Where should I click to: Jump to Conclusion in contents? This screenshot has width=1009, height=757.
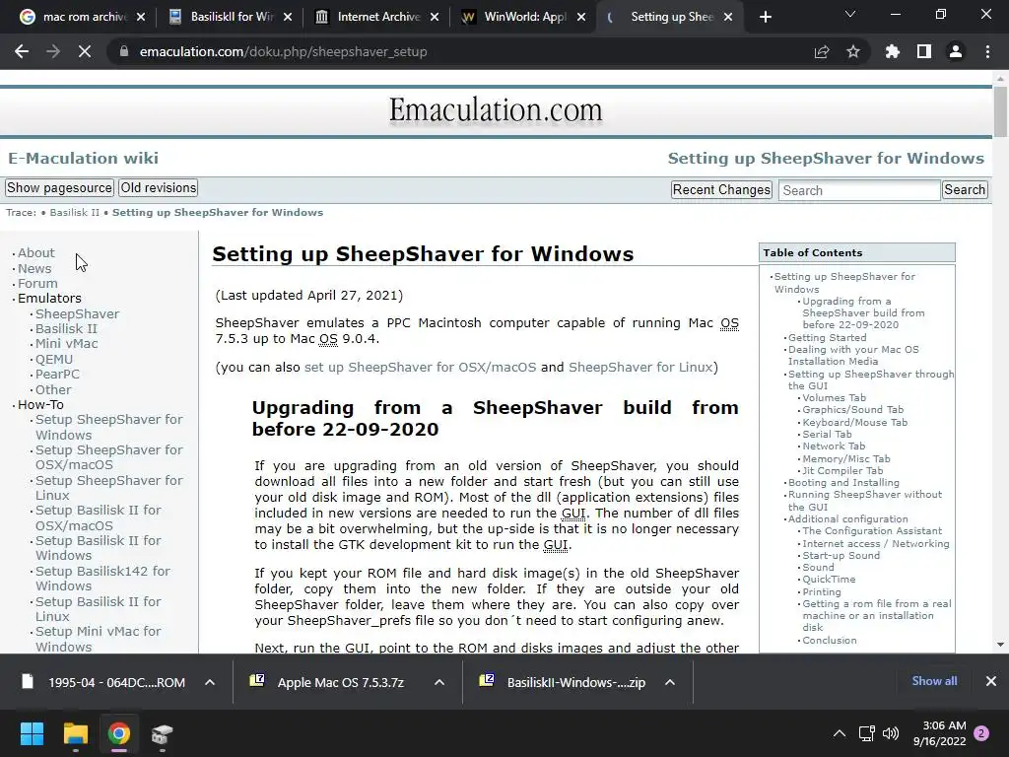[830, 641]
